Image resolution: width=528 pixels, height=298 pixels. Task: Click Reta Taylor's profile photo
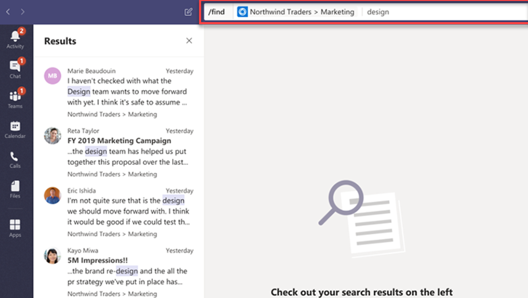(52, 136)
